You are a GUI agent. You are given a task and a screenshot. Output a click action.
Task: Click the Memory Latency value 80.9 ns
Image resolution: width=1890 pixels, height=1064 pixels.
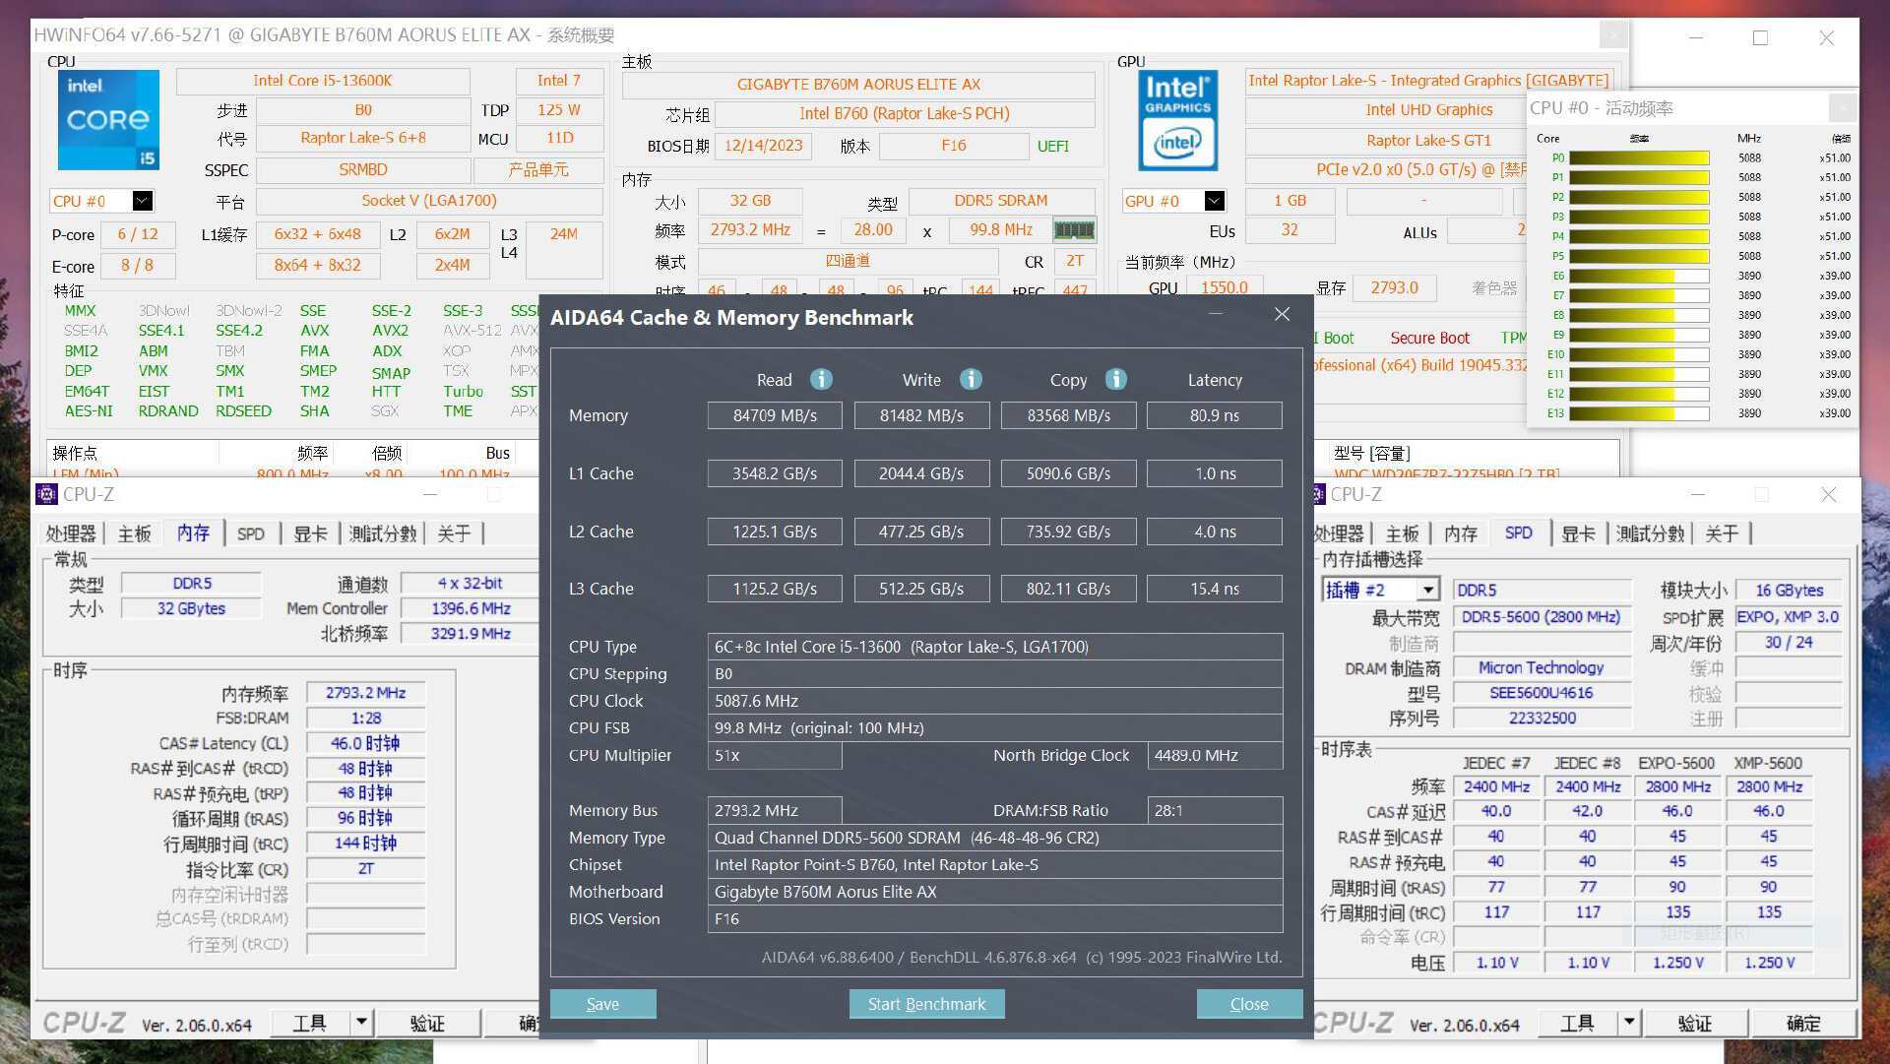coord(1215,415)
